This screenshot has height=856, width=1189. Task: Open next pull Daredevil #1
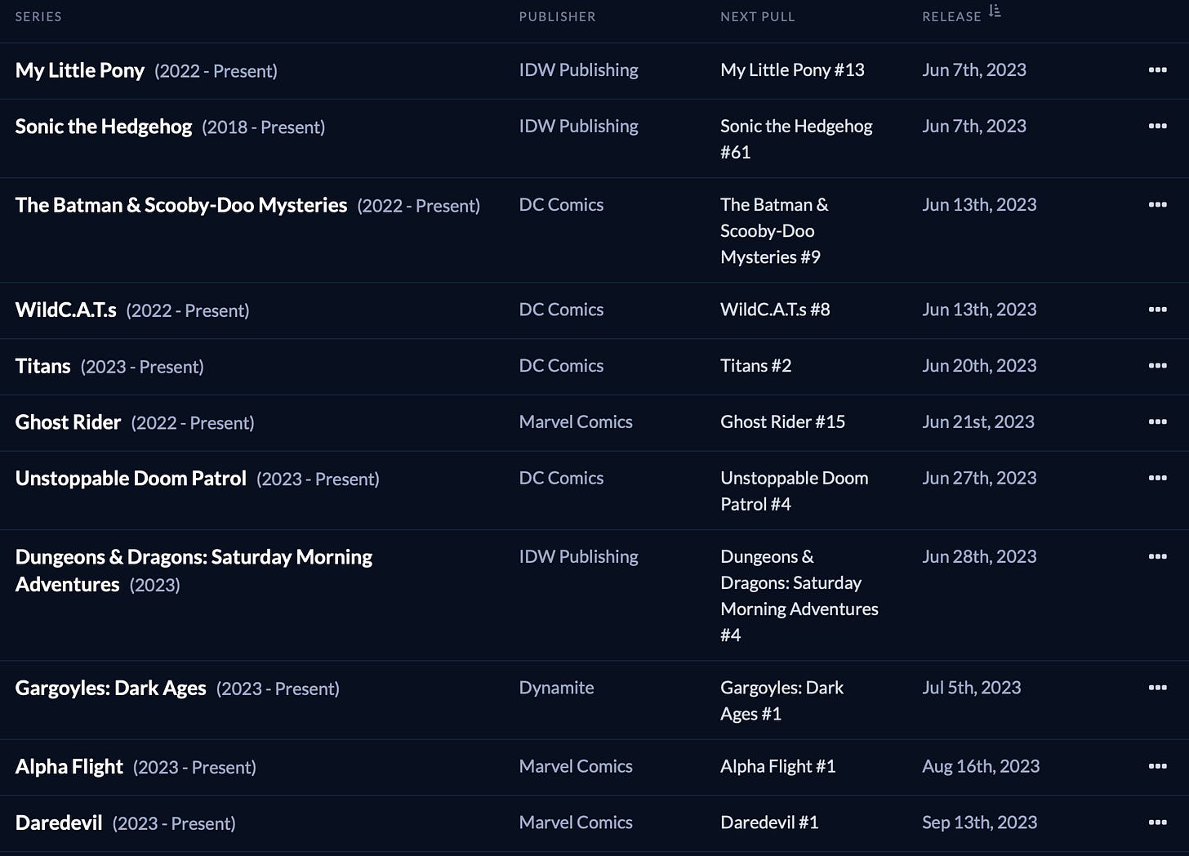[769, 823]
